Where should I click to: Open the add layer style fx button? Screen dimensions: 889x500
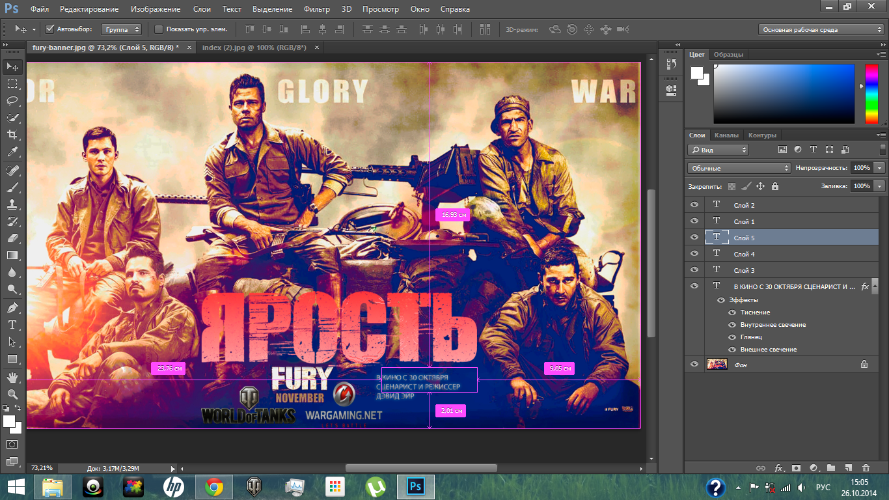point(778,467)
